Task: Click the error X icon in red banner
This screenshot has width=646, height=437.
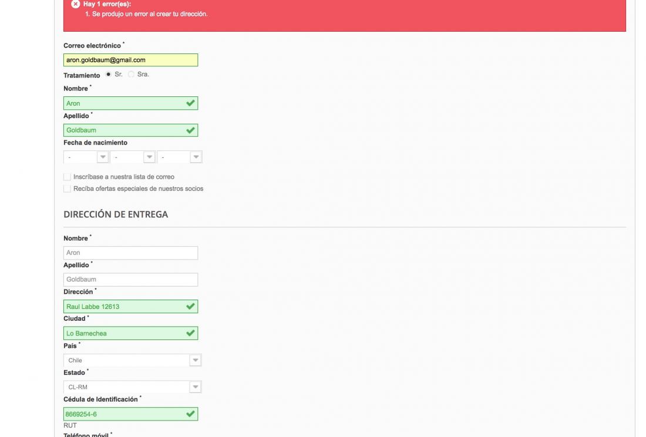Action: (x=75, y=4)
